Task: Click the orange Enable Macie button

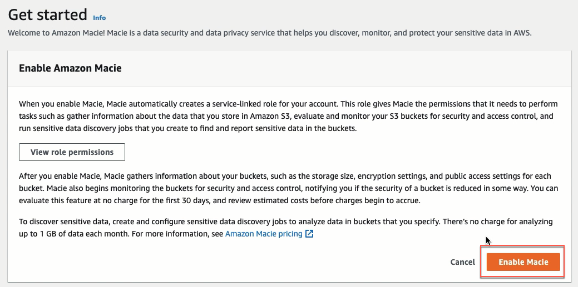Action: point(523,262)
